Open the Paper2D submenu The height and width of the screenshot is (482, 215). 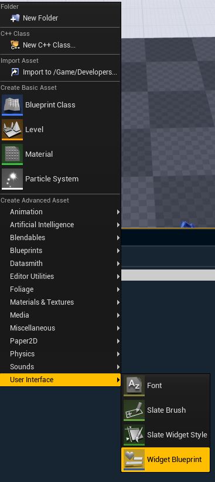click(x=60, y=341)
